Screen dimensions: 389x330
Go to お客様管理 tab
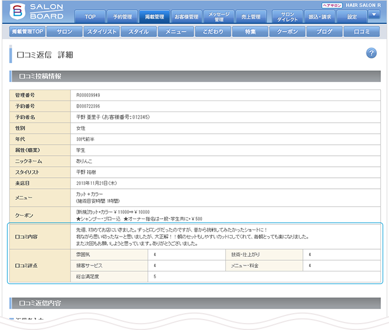[187, 17]
